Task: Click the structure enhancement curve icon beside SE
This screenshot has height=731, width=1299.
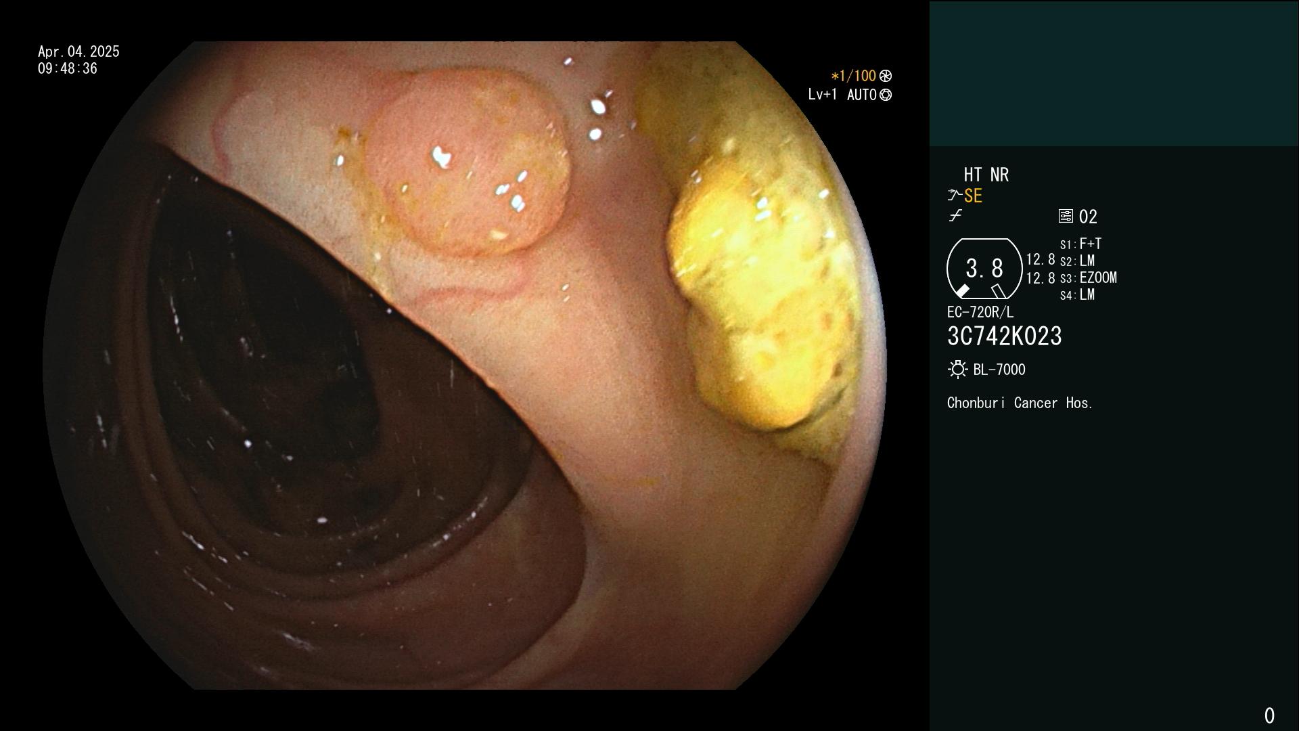Action: tap(954, 196)
